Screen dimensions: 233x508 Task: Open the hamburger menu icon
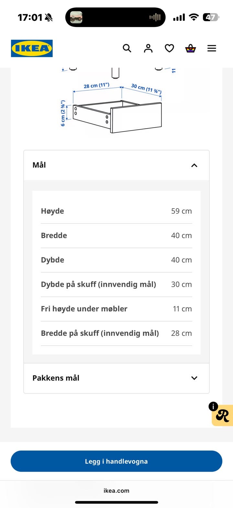(212, 48)
